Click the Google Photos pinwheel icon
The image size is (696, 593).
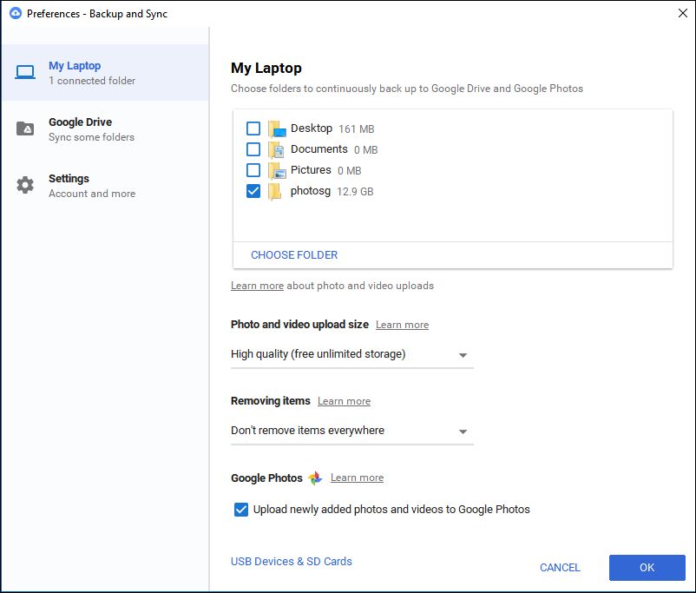point(315,478)
